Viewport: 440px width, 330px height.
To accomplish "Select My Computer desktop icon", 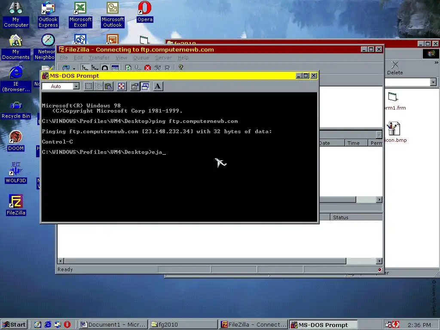I will 16,14.
